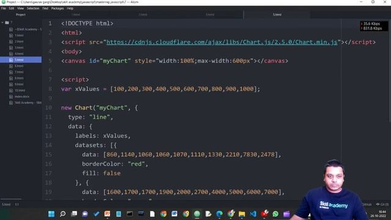This screenshot has height=220, width=391.
Task: Click line number 1 in the gutter
Action: [50, 23]
